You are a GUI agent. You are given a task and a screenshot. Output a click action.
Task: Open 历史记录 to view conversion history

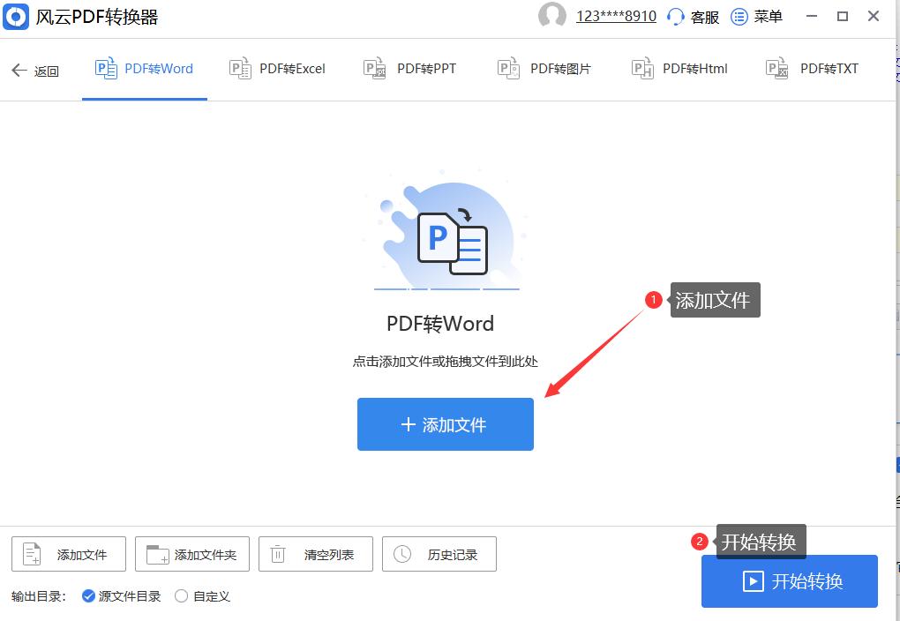click(439, 554)
